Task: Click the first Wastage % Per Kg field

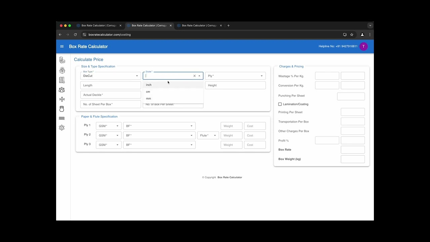Action: (x=327, y=76)
